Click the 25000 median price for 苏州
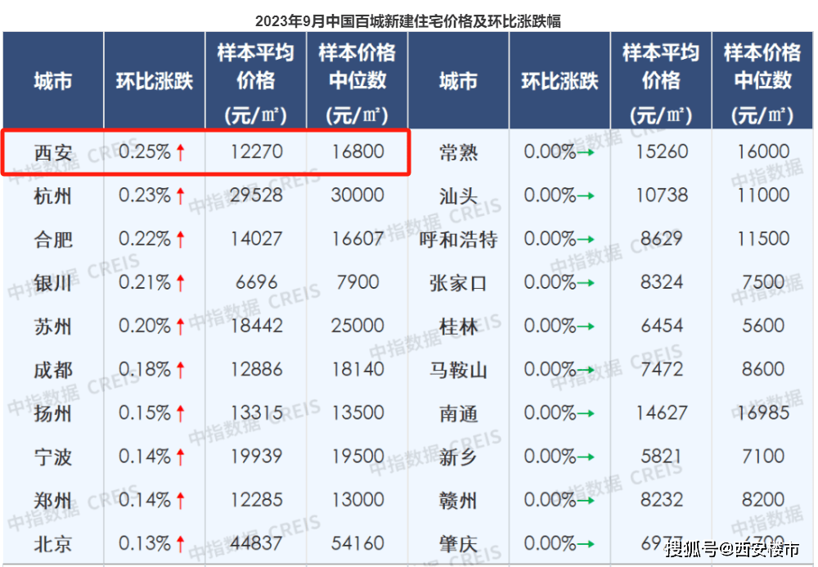Screen dimensions: 818x567 click(357, 326)
